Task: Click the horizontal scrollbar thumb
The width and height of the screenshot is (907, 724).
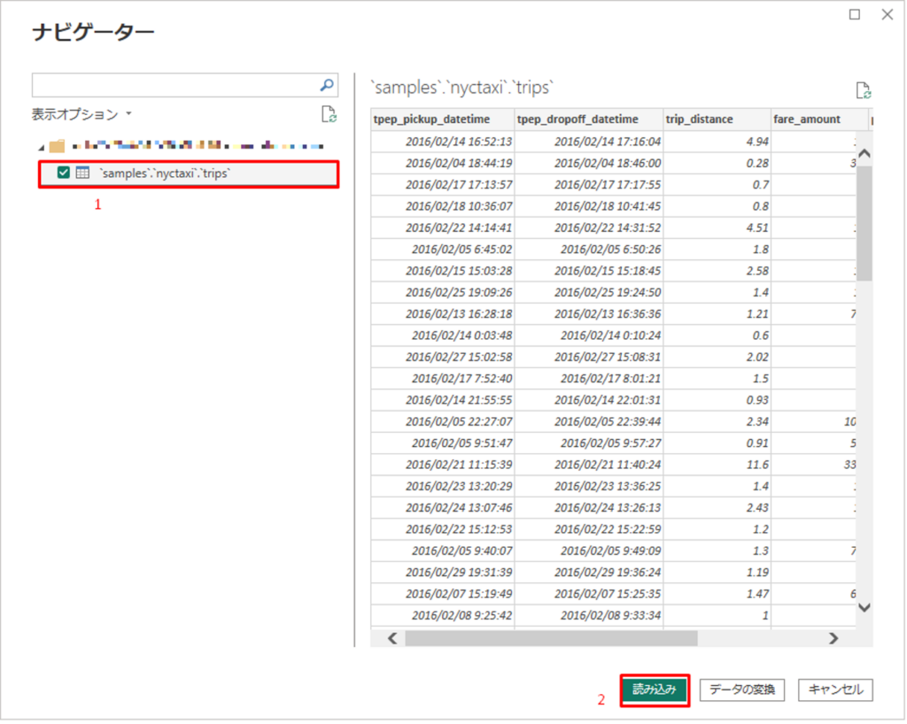Action: tap(551, 637)
